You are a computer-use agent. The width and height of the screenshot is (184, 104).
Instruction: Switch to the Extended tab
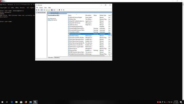point(51,57)
